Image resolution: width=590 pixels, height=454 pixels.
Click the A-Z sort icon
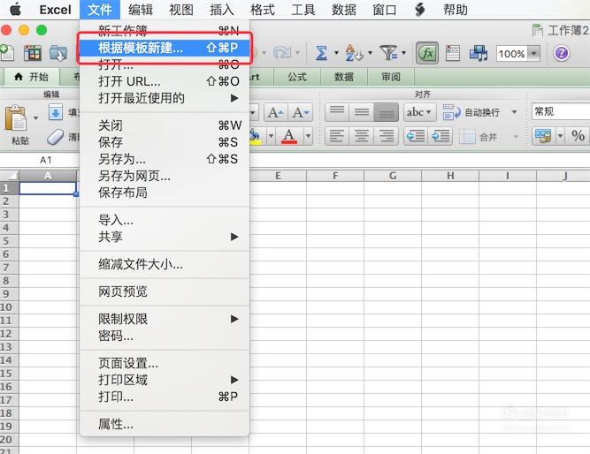pos(354,53)
